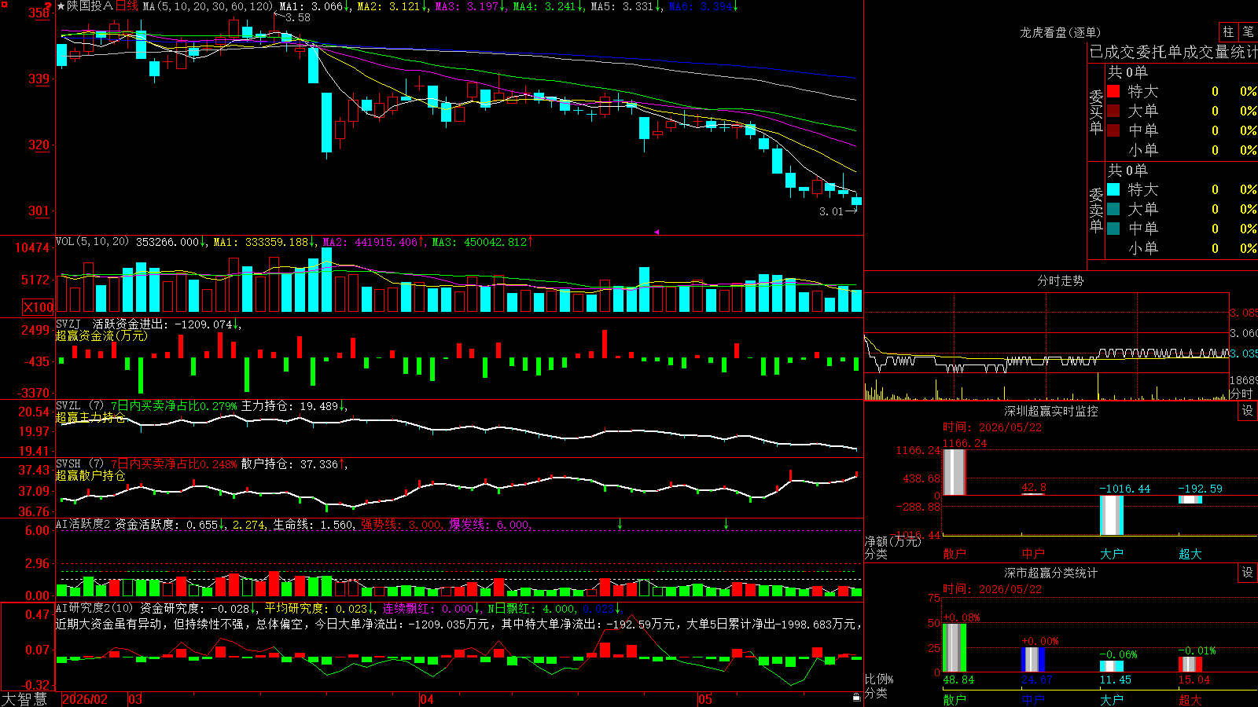This screenshot has height=707, width=1258.
Task: Click the 生命线: 1.560 value
Action: point(313,524)
